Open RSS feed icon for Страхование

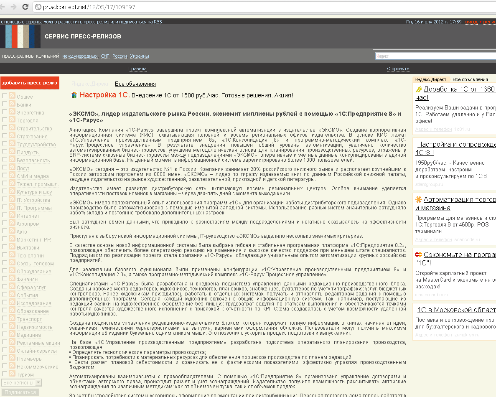click(x=12, y=135)
